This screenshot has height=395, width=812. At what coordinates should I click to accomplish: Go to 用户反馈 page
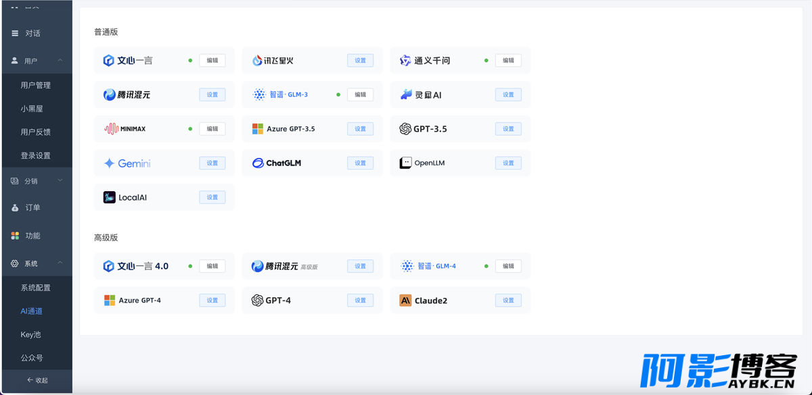(x=36, y=132)
